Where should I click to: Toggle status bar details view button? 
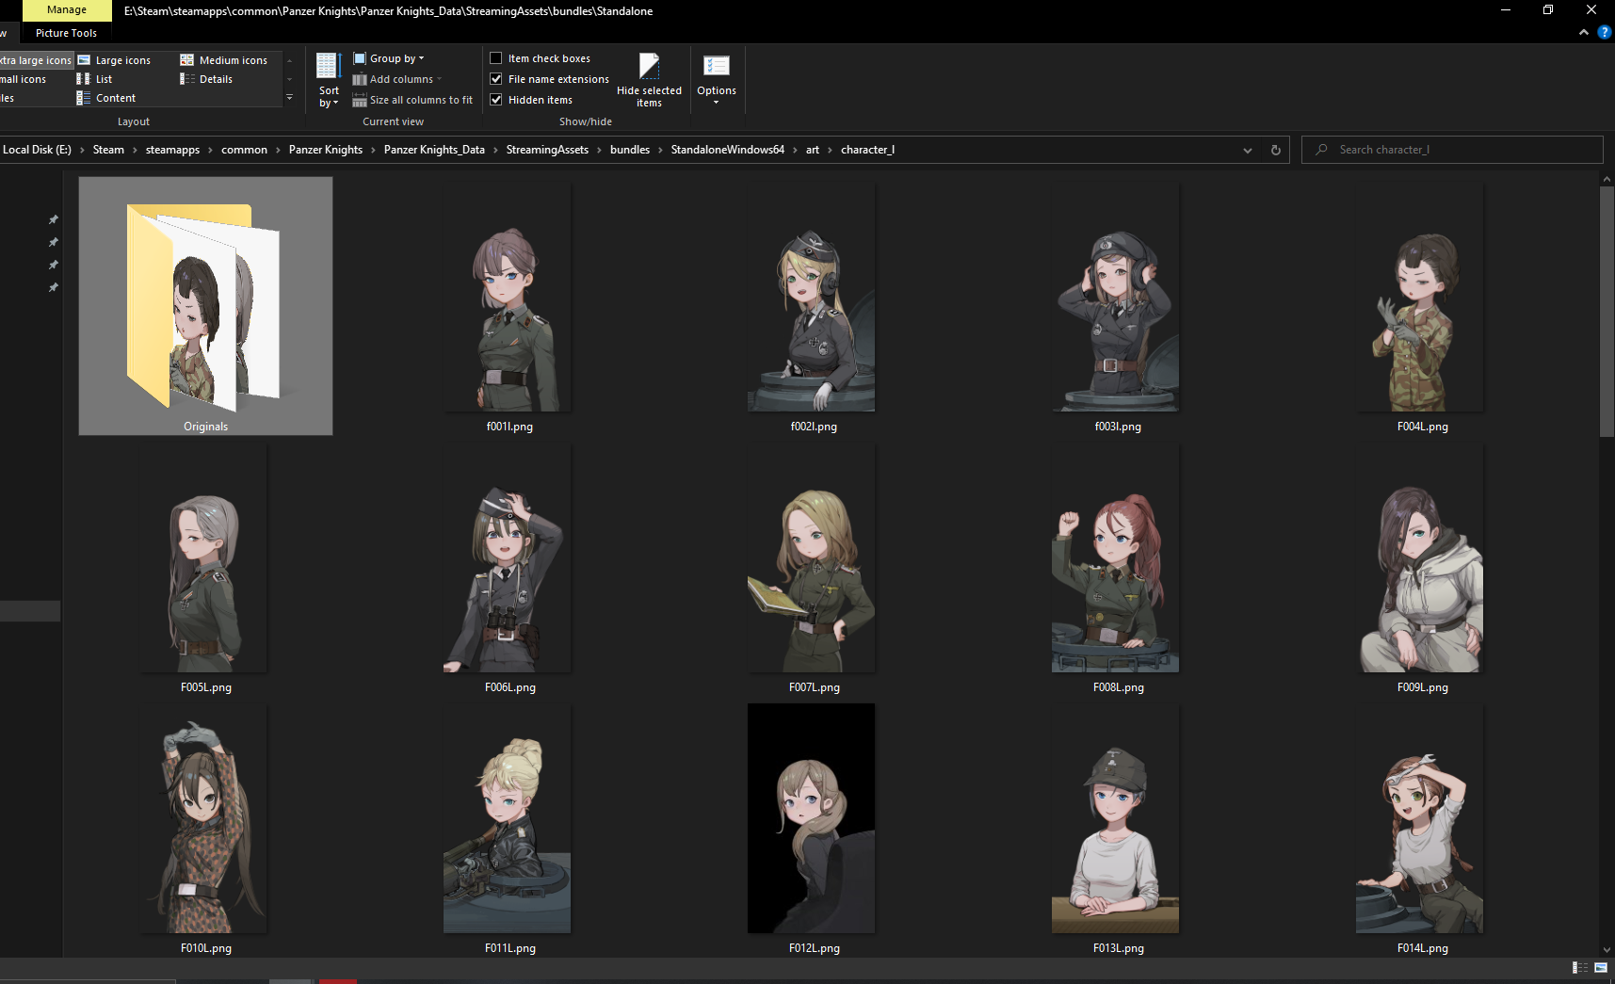click(x=1579, y=968)
